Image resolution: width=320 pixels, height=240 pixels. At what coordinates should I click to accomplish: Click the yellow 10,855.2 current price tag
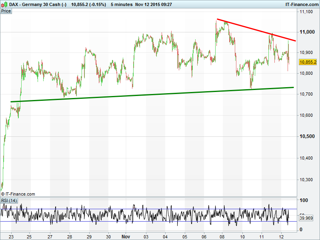[x=308, y=62]
